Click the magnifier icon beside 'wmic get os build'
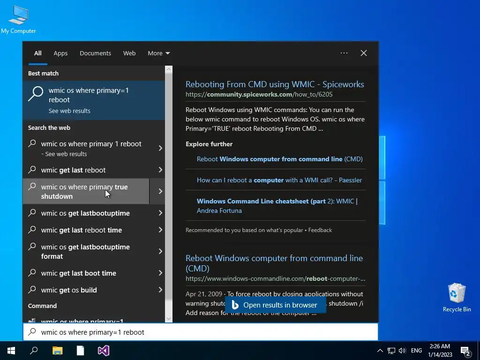This screenshot has height=360, width=480. [x=32, y=289]
